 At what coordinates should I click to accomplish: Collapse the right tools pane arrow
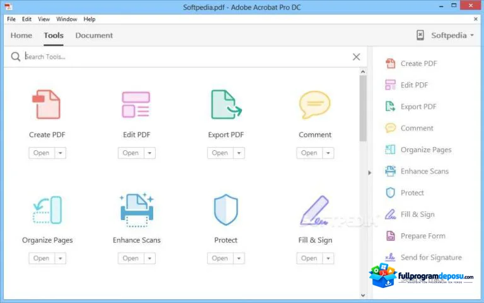pos(369,173)
